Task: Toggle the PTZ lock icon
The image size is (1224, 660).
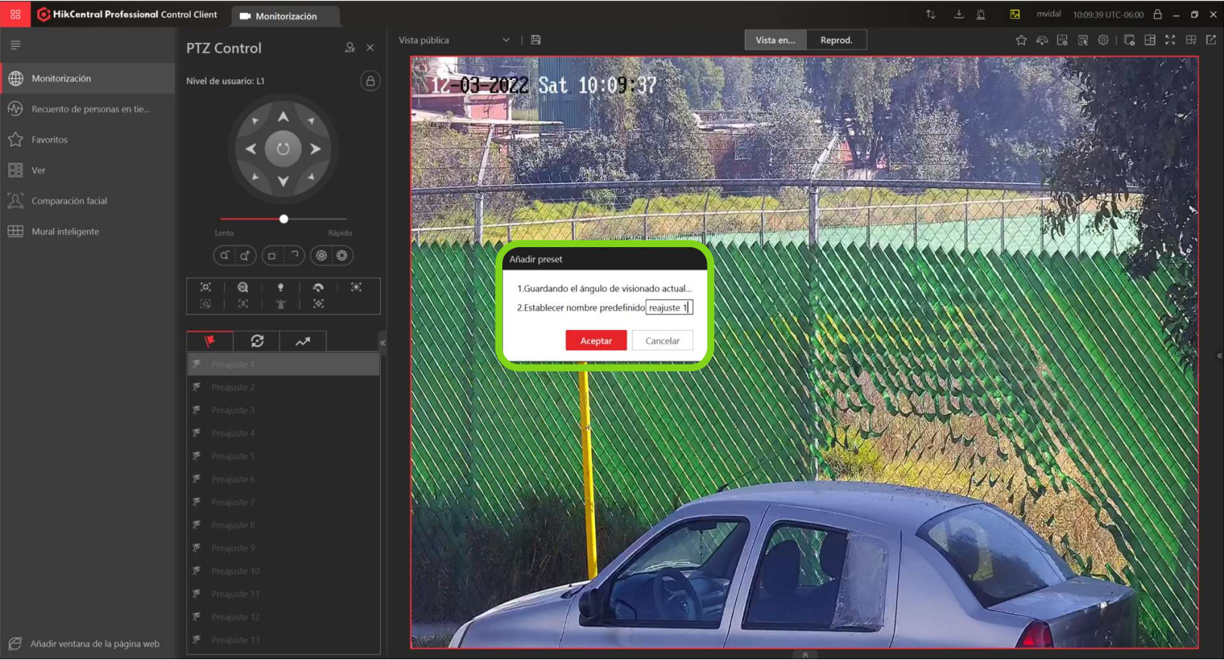Action: coord(370,81)
